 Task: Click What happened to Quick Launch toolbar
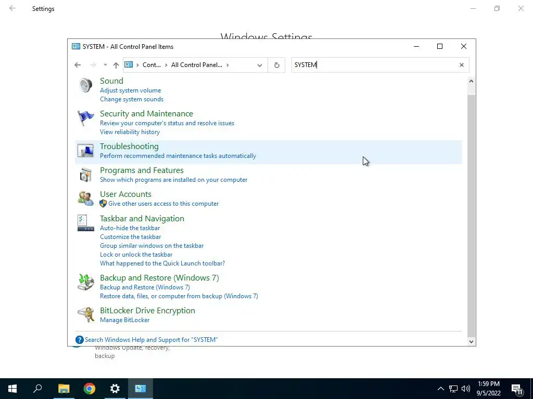coord(162,263)
